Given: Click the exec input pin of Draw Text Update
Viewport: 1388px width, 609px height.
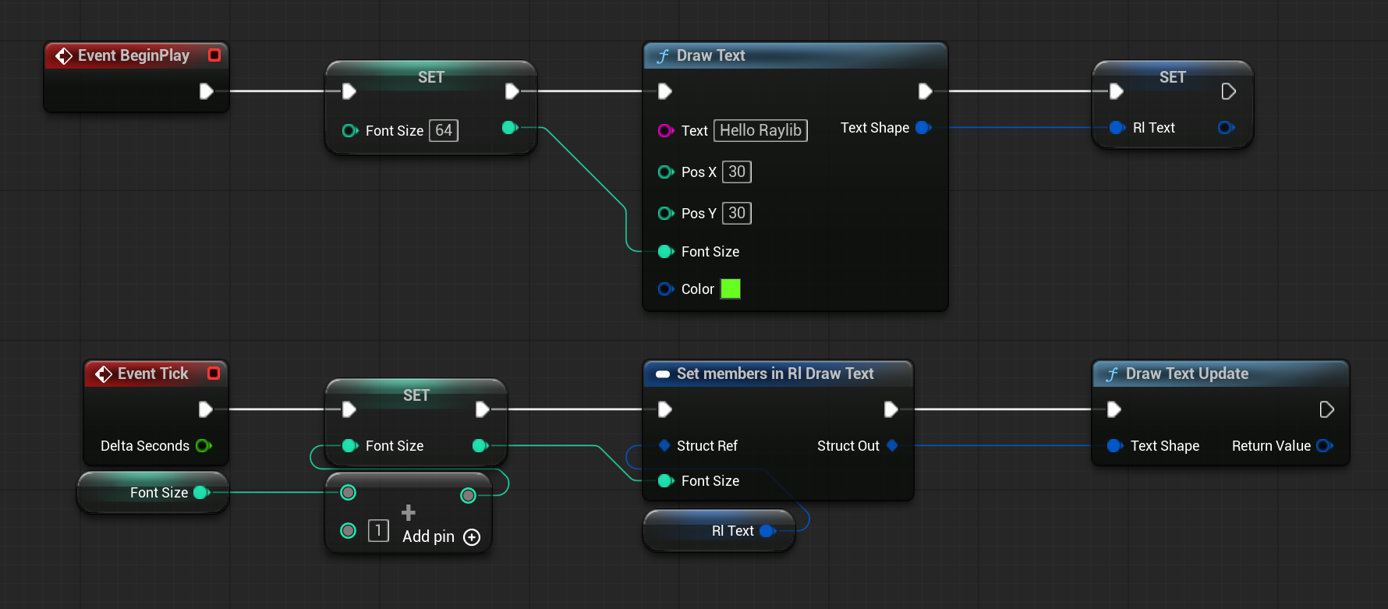Looking at the screenshot, I should (x=1114, y=409).
